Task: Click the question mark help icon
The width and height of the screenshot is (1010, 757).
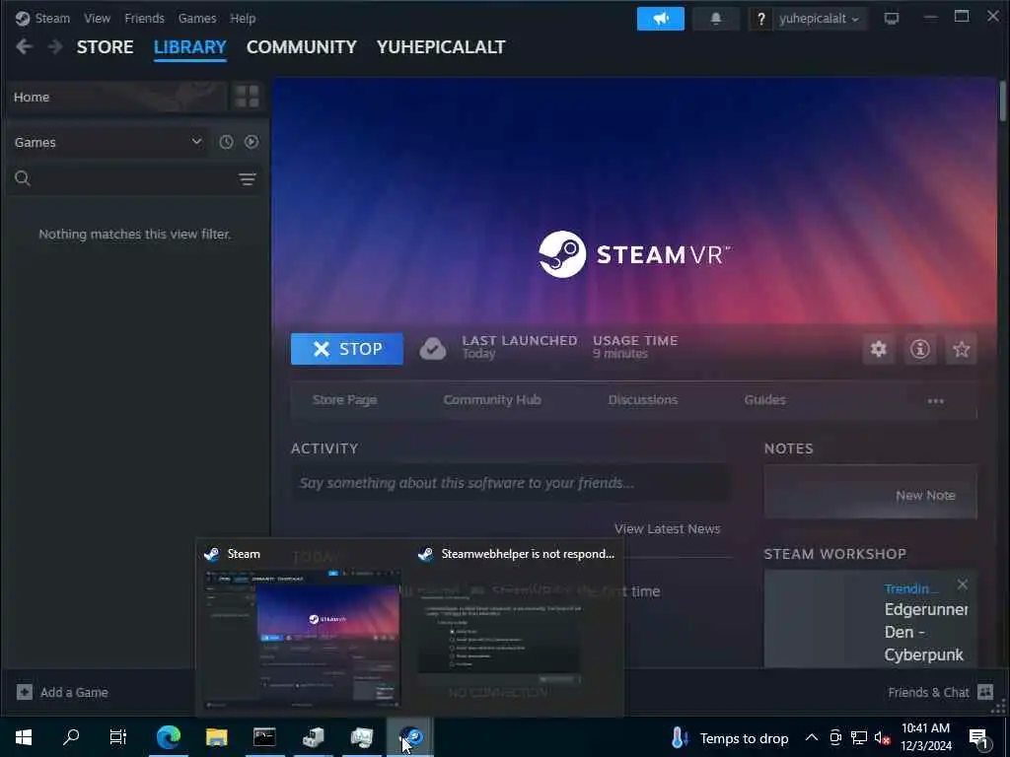Action: [x=760, y=19]
